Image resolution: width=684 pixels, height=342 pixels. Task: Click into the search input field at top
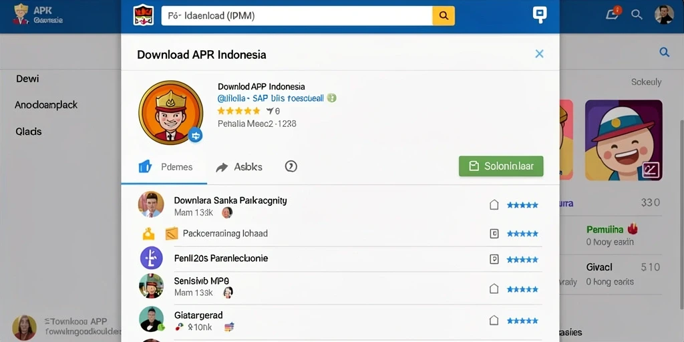(x=297, y=16)
